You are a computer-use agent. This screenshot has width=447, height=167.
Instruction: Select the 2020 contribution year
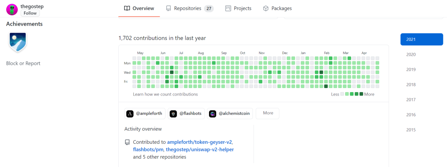pos(411,55)
